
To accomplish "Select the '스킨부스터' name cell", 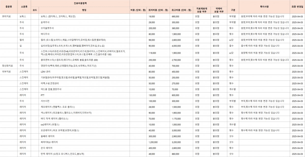I will 84,53.
